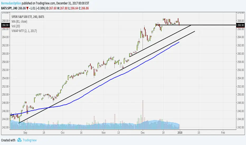Click the 250.00 tick on left price axis
This screenshot has height=145, width=246.
pyautogui.click(x=5, y=95)
